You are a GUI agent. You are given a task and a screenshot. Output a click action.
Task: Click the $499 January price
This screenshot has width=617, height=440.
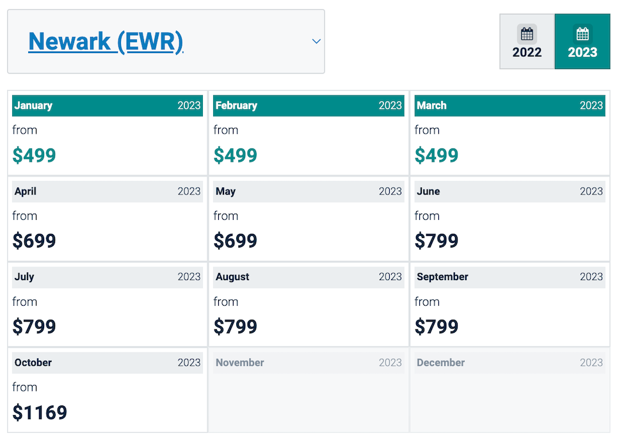(34, 155)
